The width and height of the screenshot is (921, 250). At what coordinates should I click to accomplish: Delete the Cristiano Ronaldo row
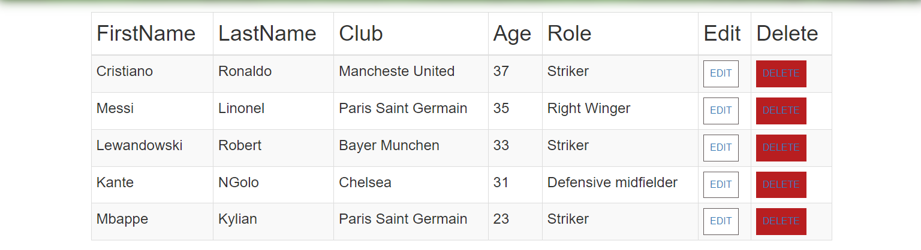click(781, 74)
